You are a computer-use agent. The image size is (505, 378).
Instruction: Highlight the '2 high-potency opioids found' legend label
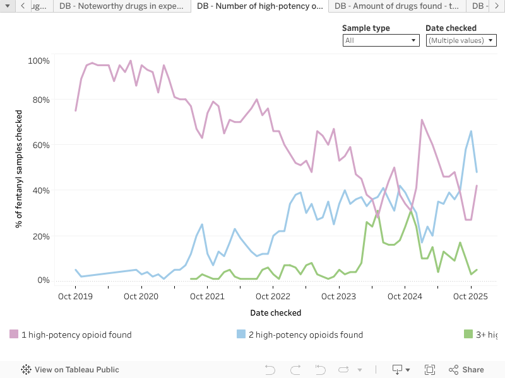tap(306, 335)
